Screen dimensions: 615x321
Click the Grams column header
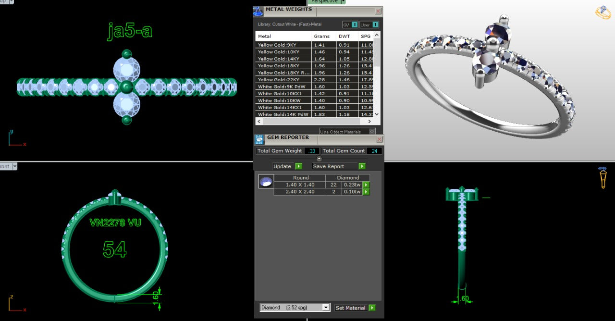point(323,37)
